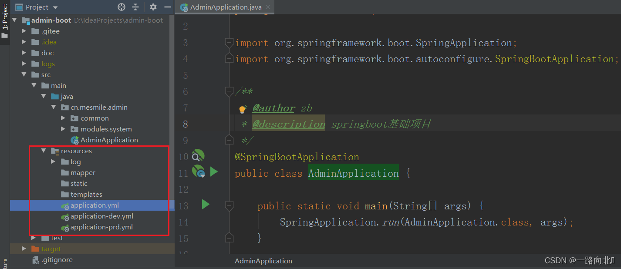Click the Spring gutter icon on line 11
The height and width of the screenshot is (269, 621).
(198, 172)
